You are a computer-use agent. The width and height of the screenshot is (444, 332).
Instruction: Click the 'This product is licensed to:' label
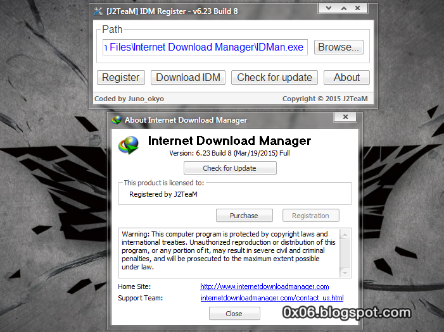pyautogui.click(x=163, y=183)
